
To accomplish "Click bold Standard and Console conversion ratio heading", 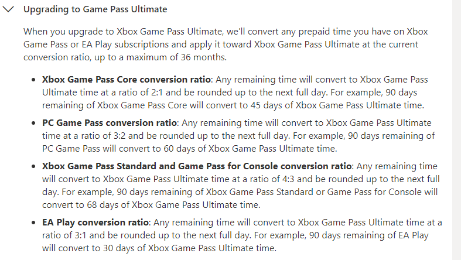I will [x=197, y=166].
